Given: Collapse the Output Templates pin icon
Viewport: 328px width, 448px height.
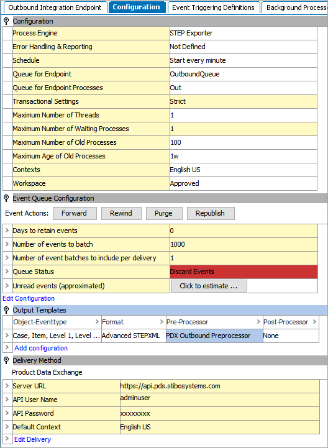Looking at the screenshot, I should tap(6, 310).
